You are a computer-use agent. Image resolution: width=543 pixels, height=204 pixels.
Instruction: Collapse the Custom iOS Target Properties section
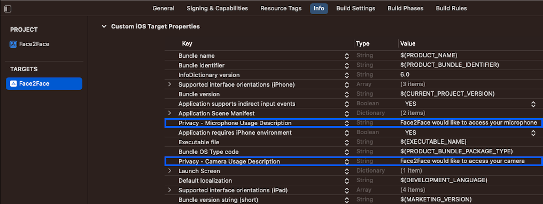click(104, 26)
